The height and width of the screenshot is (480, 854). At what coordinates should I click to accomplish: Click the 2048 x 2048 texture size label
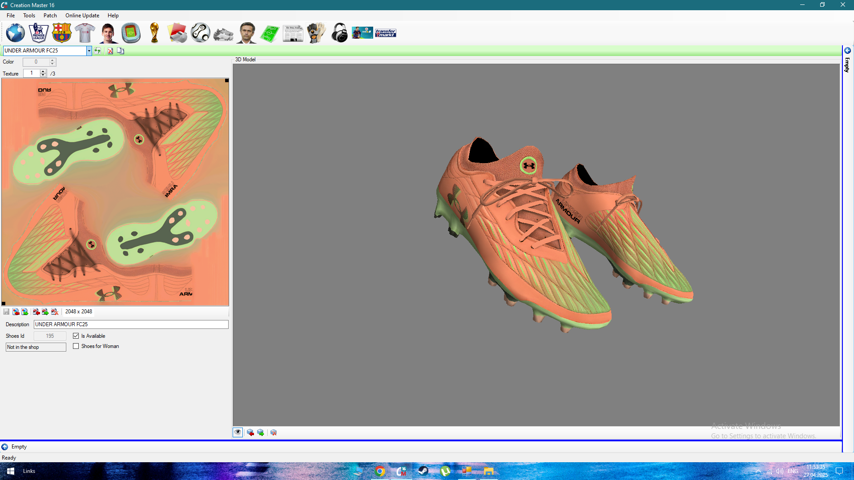click(x=79, y=312)
